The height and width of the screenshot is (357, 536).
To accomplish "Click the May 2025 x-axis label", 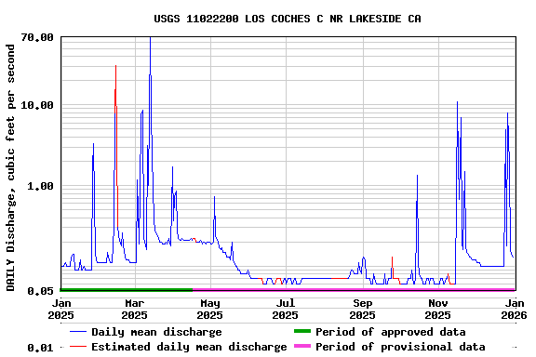I will [x=210, y=309].
